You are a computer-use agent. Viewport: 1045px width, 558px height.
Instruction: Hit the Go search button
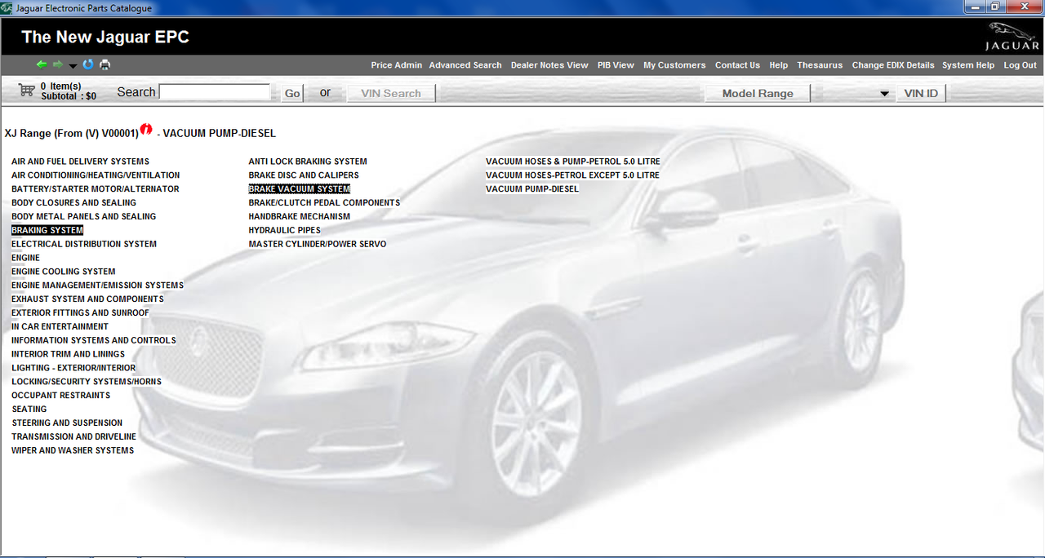coord(292,94)
